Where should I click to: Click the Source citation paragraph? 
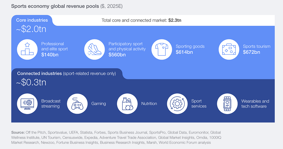tap(116, 137)
